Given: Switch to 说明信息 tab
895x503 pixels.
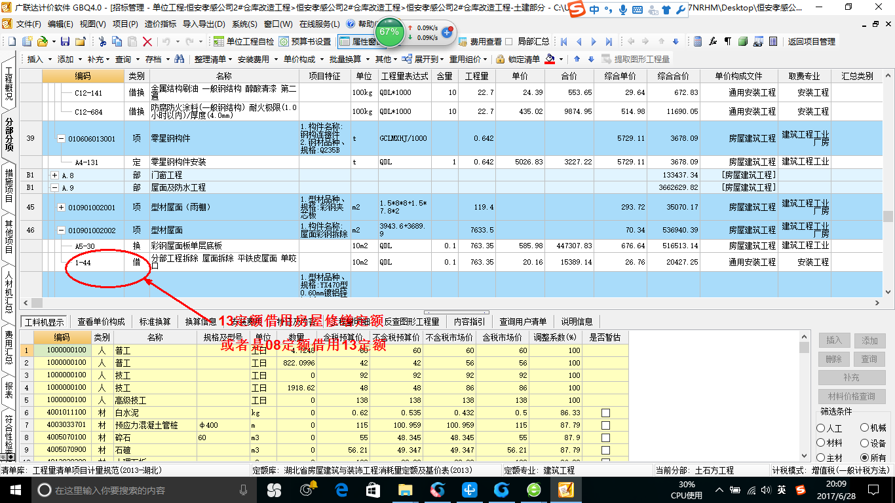Looking at the screenshot, I should pyautogui.click(x=577, y=322).
